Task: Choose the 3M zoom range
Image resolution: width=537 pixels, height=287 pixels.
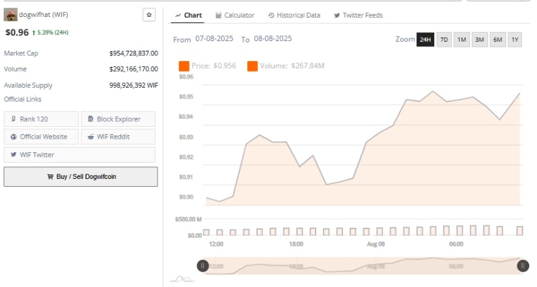Action: (x=480, y=40)
